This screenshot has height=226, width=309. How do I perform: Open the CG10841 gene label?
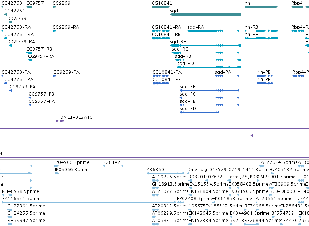(162, 3)
